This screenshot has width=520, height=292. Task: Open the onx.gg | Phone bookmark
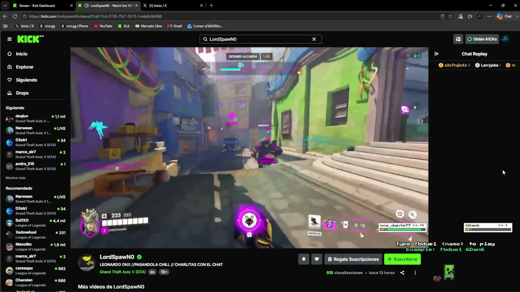point(74,26)
